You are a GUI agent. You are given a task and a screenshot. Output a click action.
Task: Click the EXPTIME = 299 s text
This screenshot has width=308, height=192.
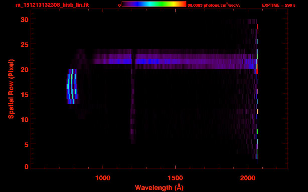coord(278,5)
